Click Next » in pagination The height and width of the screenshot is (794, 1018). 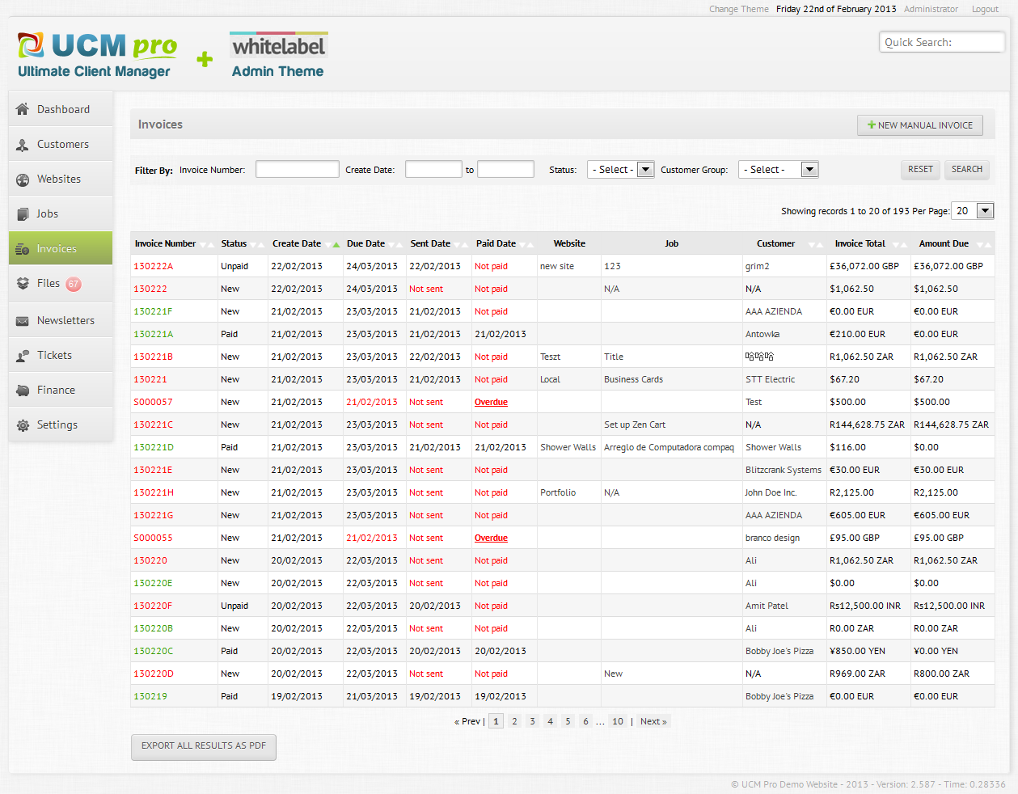(653, 721)
